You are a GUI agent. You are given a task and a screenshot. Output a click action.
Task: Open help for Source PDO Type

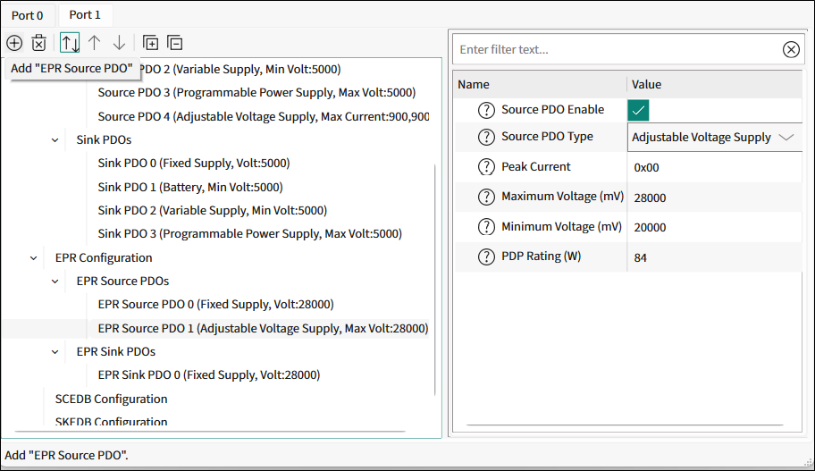[x=486, y=137]
